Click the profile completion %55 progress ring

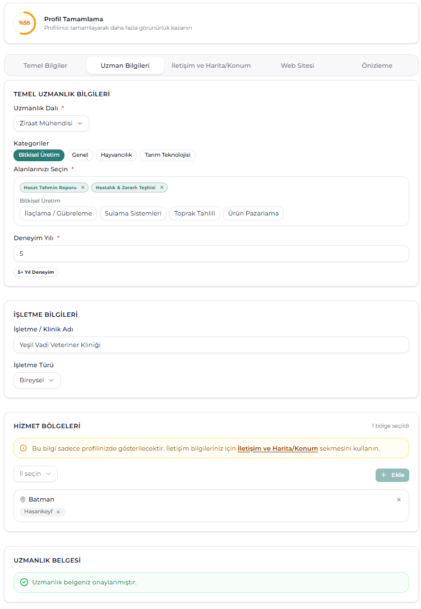[x=24, y=23]
